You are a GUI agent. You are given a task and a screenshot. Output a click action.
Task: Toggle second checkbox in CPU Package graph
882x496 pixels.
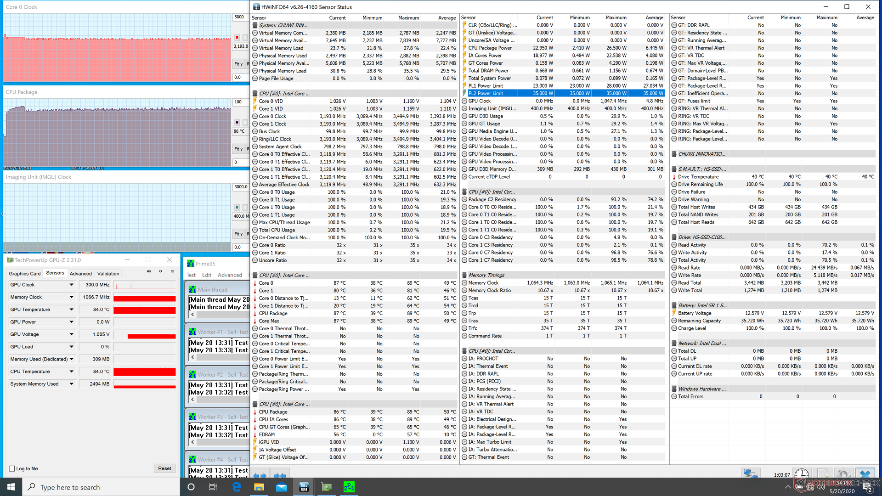245,123
